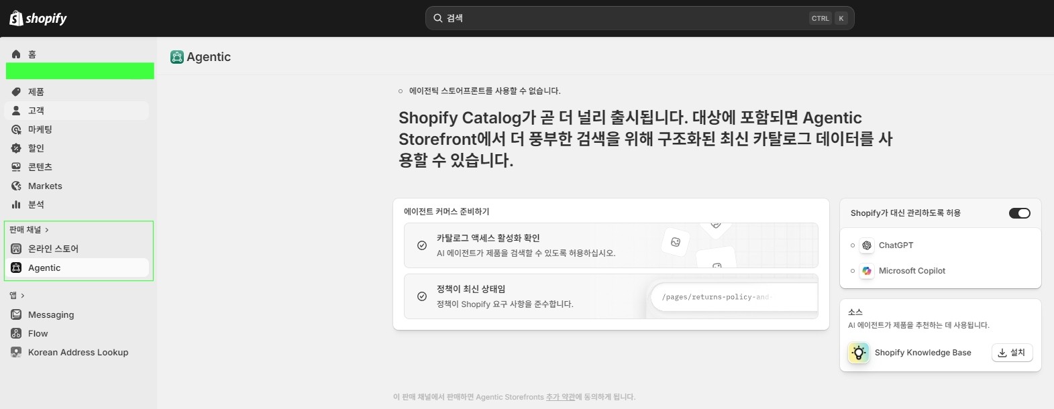Viewport: 1054px width, 409px height.
Task: Open 고객 in the sidebar
Action: pyautogui.click(x=76, y=111)
